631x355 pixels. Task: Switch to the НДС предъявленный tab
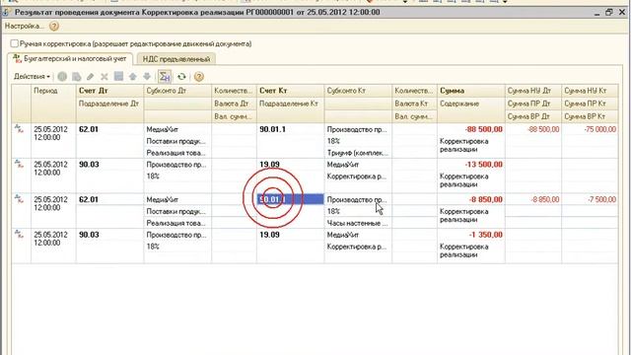(176, 59)
